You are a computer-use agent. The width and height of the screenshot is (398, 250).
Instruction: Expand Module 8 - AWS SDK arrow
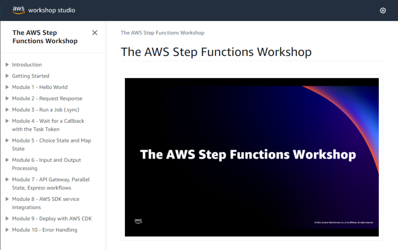(7, 199)
